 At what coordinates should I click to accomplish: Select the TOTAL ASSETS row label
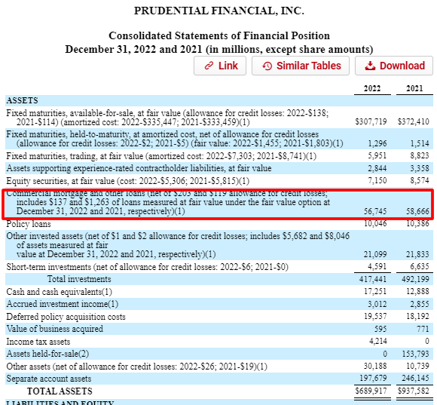pyautogui.click(x=60, y=391)
